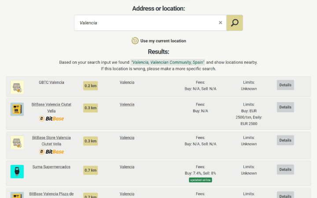
Task: Open the BitBase Valencia Ciutat Vella link
Action: click(52, 108)
